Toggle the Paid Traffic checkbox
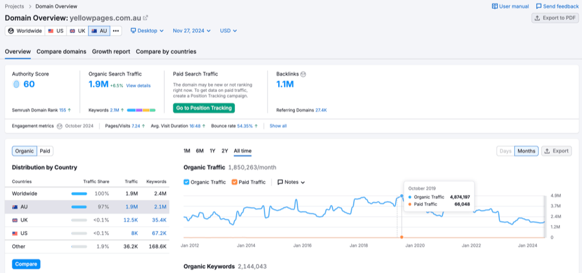 point(234,182)
